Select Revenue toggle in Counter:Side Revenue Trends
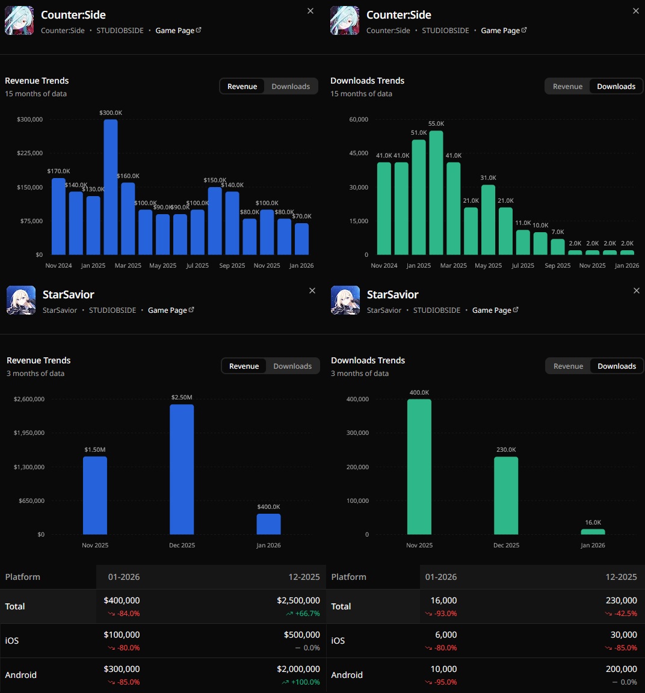This screenshot has width=645, height=693. [x=242, y=87]
